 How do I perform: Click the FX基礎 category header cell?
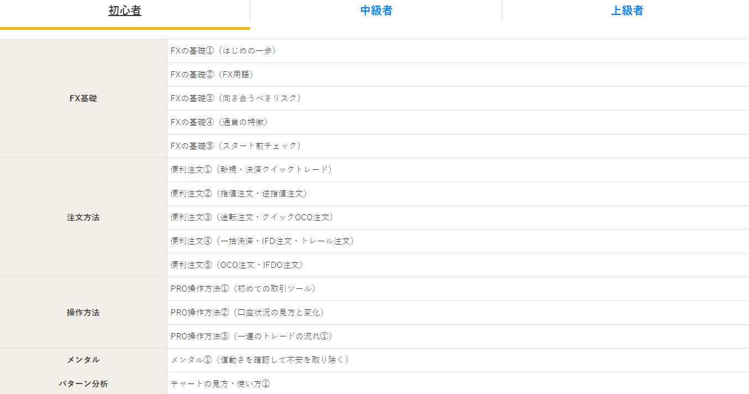click(x=84, y=98)
